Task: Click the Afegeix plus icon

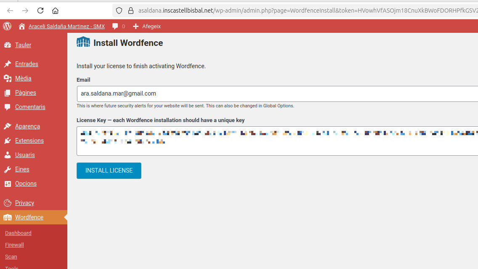Action: (x=135, y=26)
